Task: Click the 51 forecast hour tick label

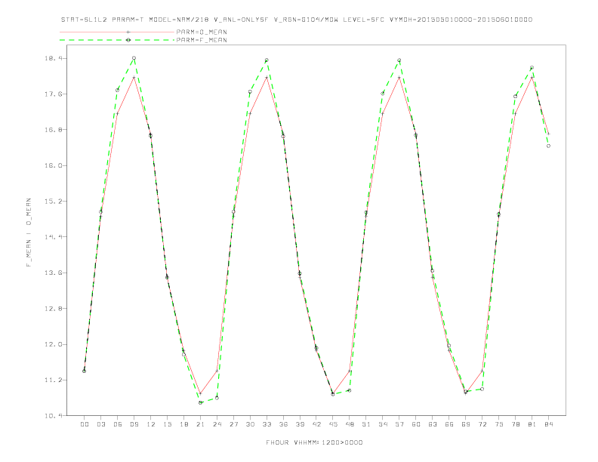Action: 366,424
